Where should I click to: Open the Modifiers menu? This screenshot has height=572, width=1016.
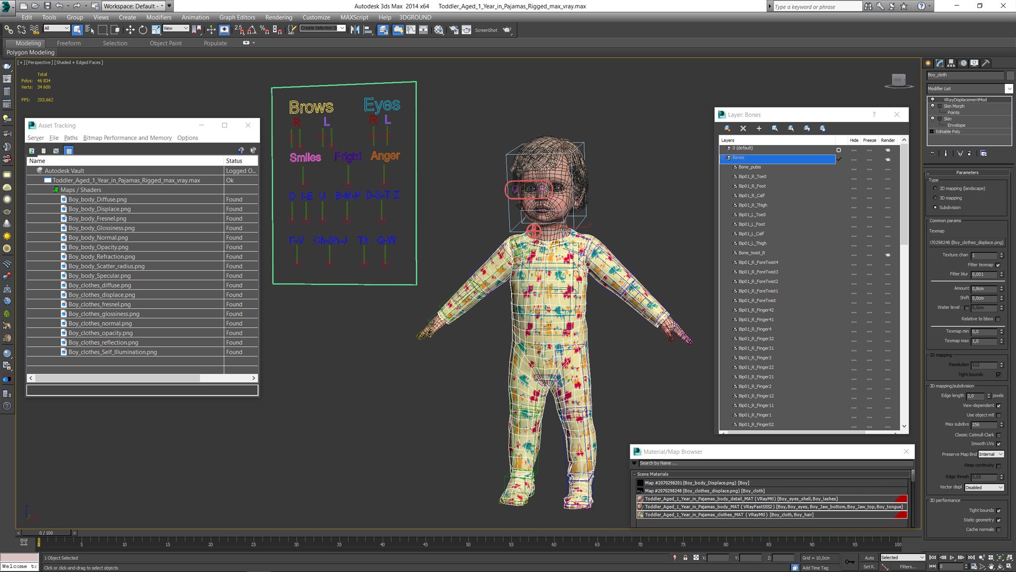tap(159, 17)
